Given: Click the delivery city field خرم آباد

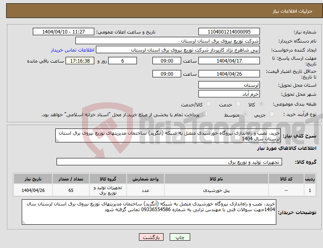Looking at the screenshot, I should (229, 94).
